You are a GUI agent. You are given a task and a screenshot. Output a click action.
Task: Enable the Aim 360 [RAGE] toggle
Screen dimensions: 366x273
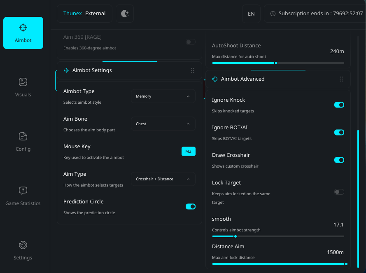(x=191, y=42)
